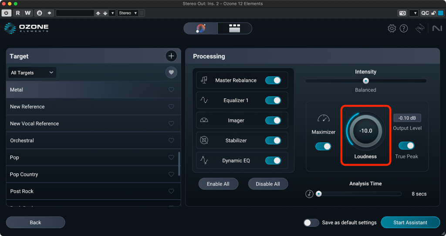Add a new target with plus icon

(x=171, y=56)
